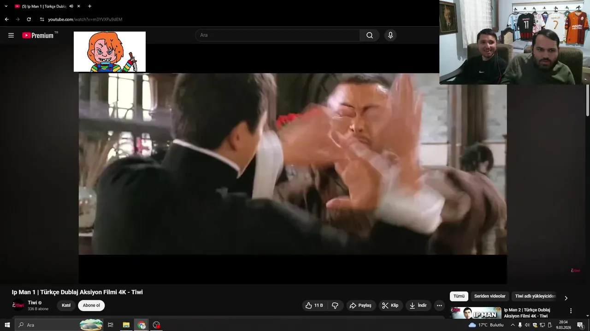590x331 pixels.
Task: Start voice search with the microphone
Action: pyautogui.click(x=390, y=35)
